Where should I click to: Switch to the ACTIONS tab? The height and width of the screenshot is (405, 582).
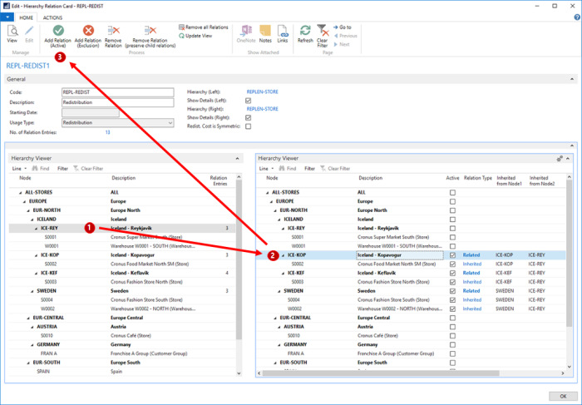(52, 17)
